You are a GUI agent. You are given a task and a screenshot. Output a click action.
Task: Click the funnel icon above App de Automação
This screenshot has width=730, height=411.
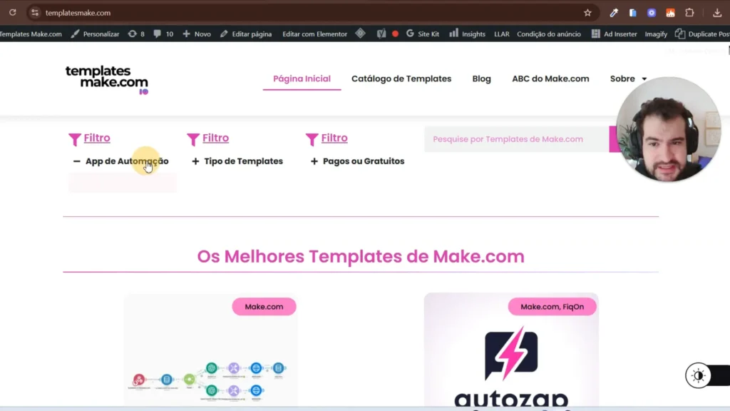tap(74, 139)
